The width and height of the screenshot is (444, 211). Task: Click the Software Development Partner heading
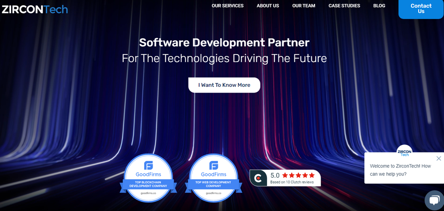(224, 43)
